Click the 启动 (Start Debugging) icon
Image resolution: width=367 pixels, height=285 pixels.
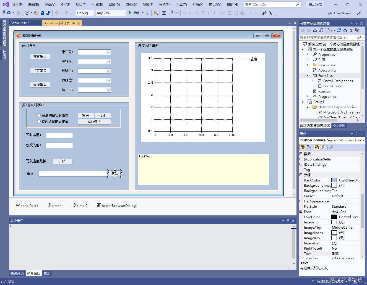[130, 13]
